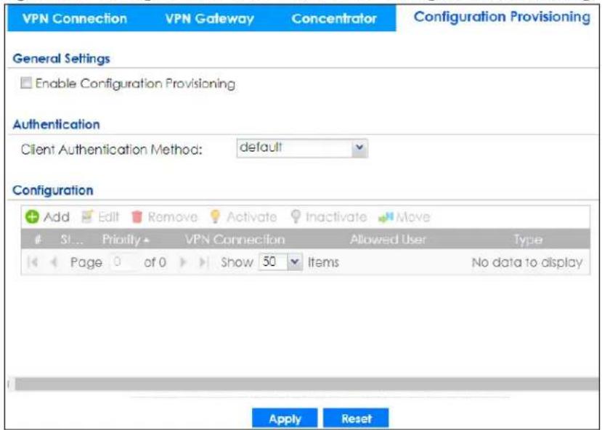The height and width of the screenshot is (430, 602).
Task: Click the General Settings heading
Action: pyautogui.click(x=62, y=58)
